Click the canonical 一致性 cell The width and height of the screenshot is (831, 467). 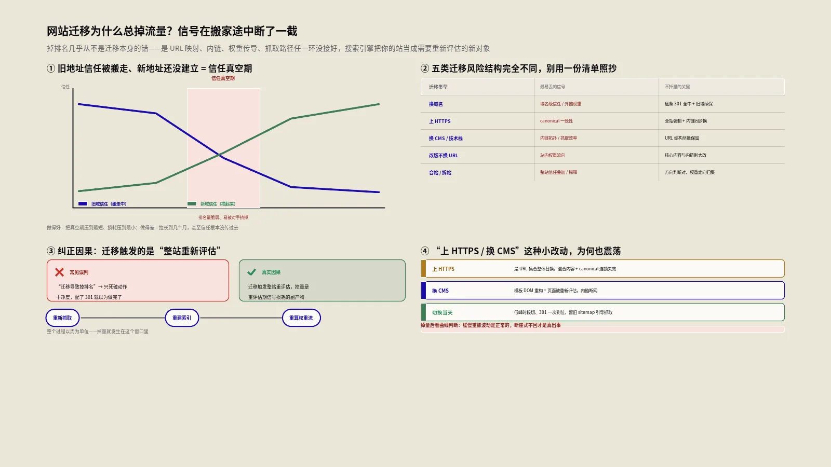[556, 121]
